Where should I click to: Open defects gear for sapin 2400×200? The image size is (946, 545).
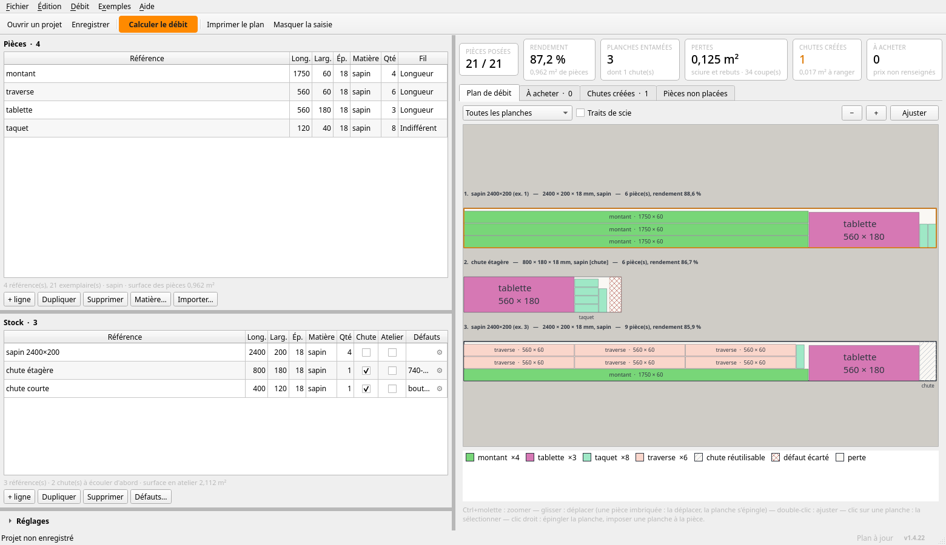tap(440, 352)
